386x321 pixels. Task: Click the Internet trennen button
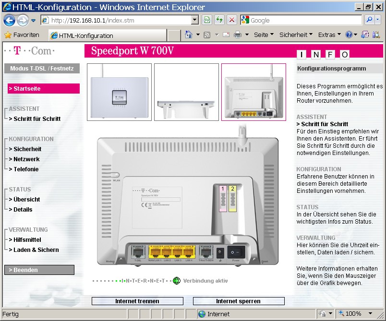137,301
